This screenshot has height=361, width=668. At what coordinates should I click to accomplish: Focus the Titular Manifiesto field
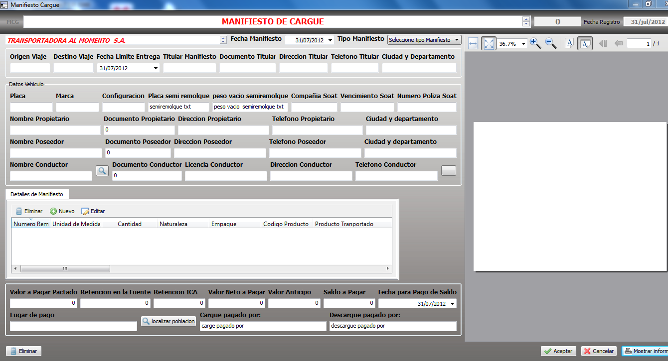(x=189, y=68)
